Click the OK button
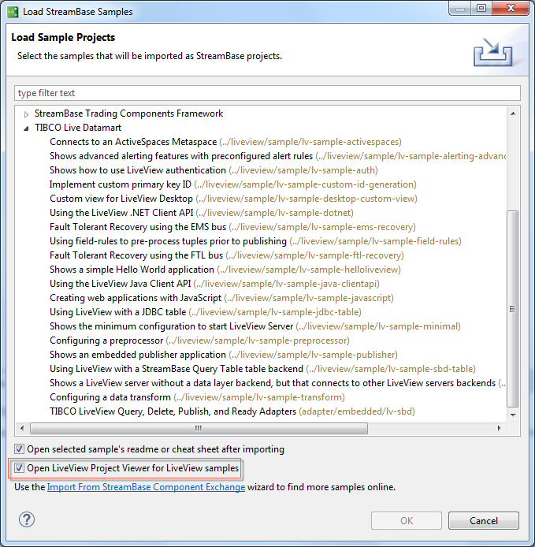 407,520
